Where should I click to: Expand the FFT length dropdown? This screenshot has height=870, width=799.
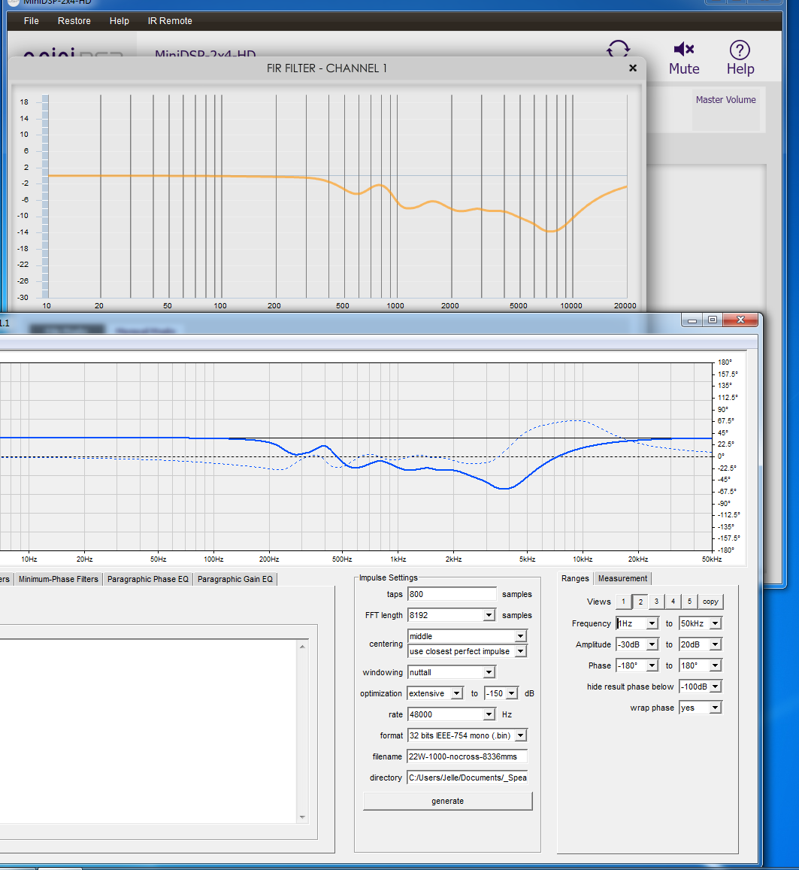tap(489, 615)
